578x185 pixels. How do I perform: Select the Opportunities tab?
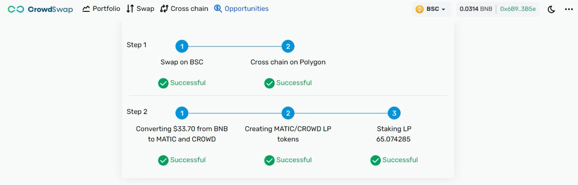(x=241, y=9)
